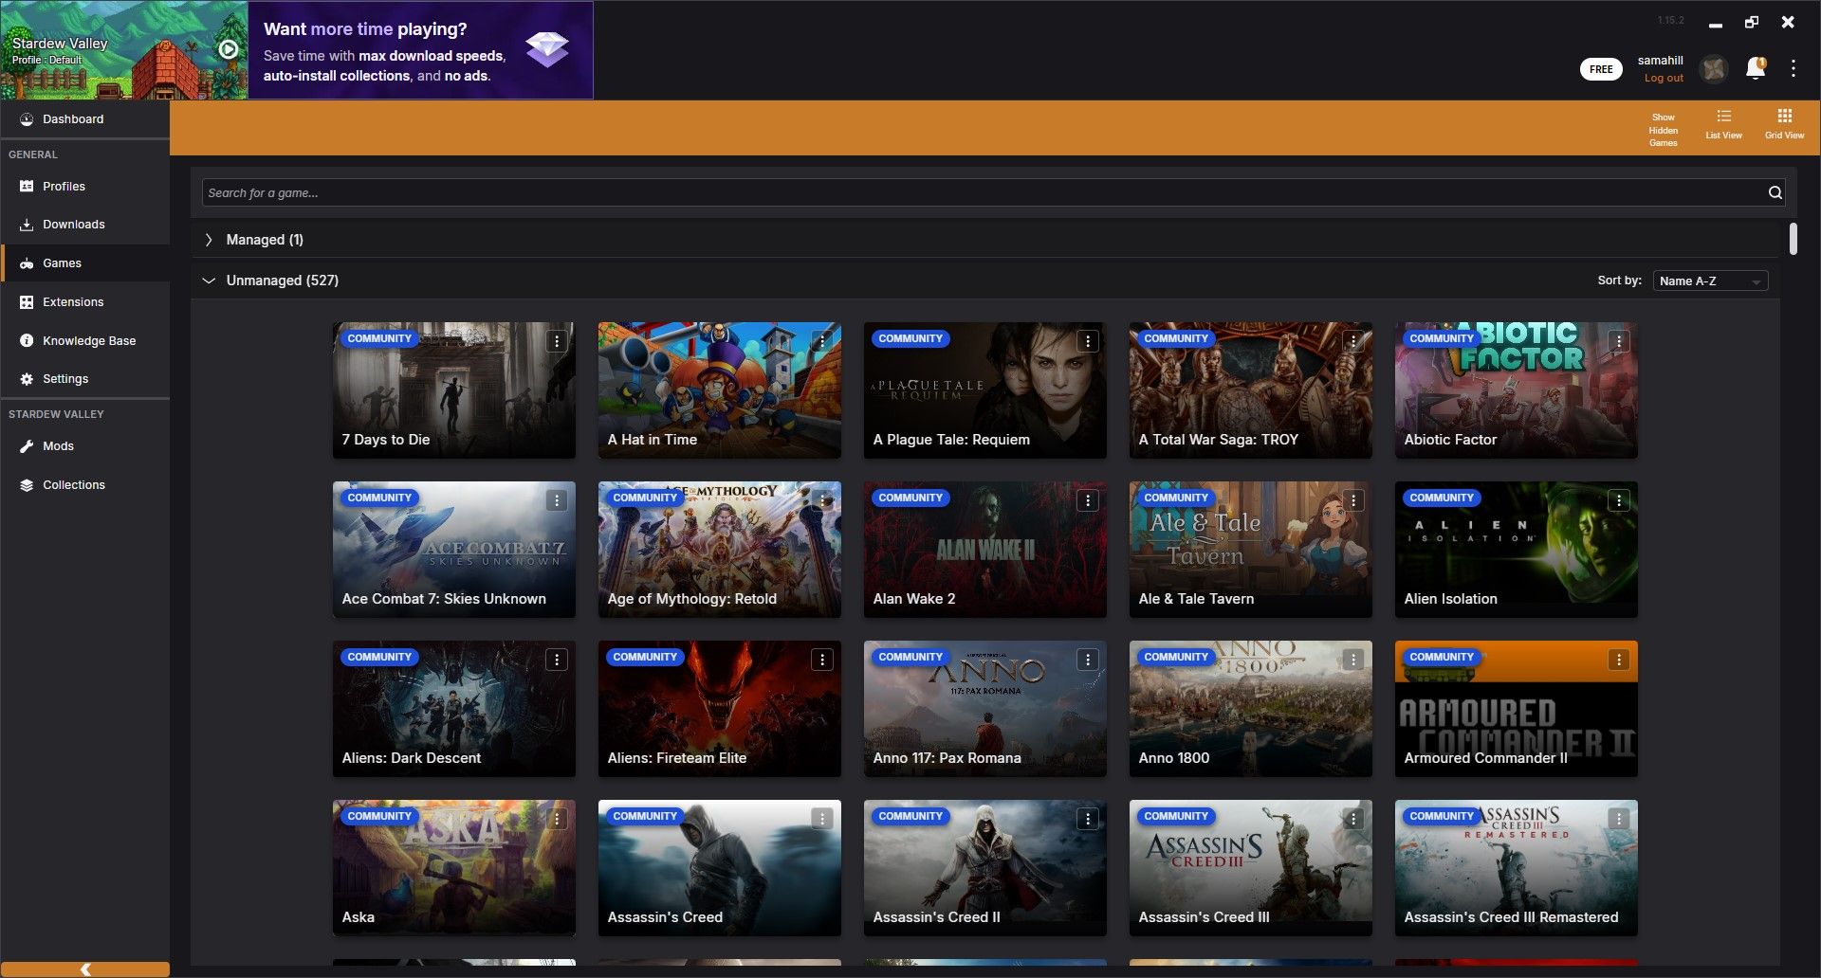
Task: Open the Collections panel
Action: (74, 484)
